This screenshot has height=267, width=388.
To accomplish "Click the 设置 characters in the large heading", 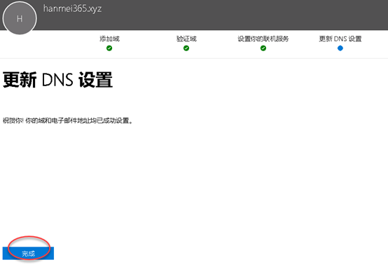I will [95, 80].
